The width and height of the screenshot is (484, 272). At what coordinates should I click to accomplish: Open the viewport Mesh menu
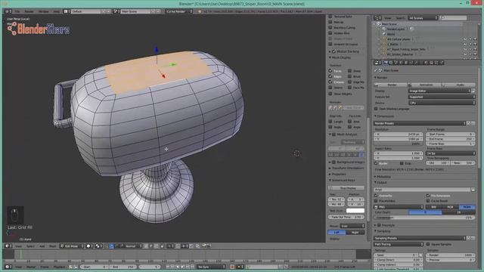coord(53,246)
